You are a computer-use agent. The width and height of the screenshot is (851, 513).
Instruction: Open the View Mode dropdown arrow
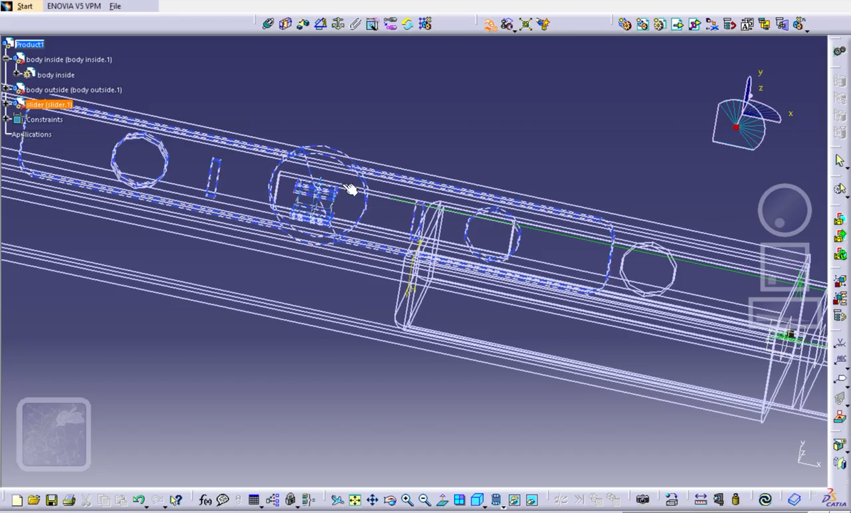click(x=502, y=506)
